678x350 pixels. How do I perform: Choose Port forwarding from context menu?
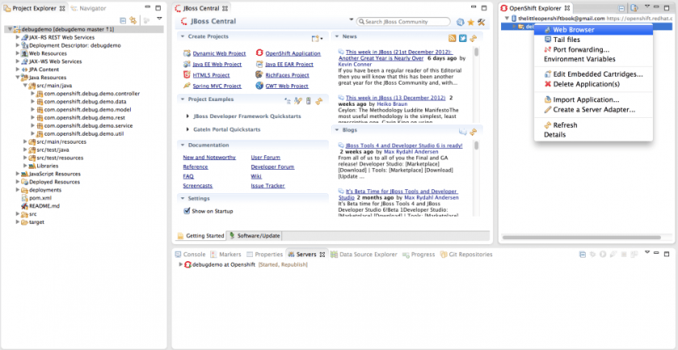(x=576, y=49)
